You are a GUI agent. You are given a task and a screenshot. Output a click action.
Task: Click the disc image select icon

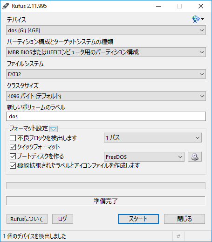195,157
